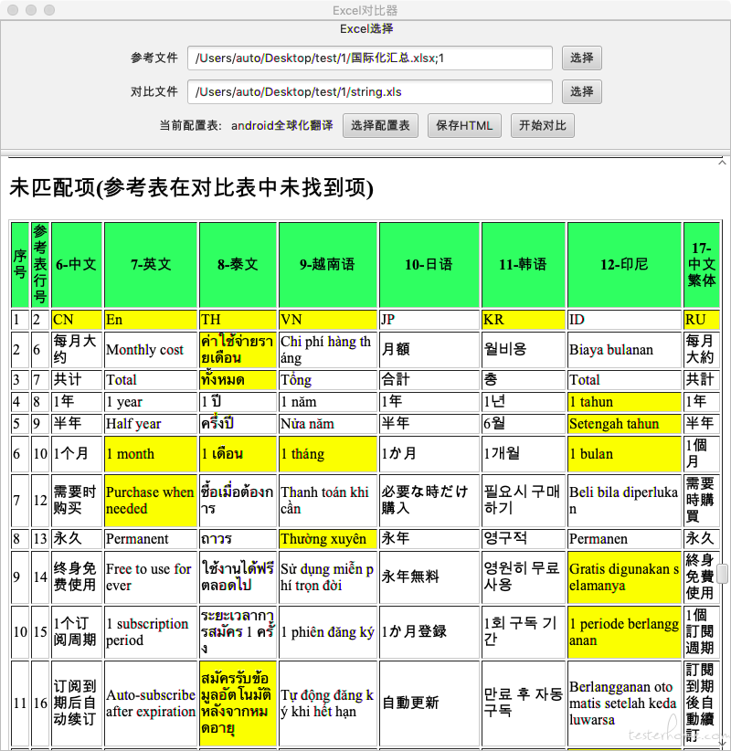Click the 1 subscription period cell
Viewport: 731px width, 751px height.
click(x=151, y=632)
